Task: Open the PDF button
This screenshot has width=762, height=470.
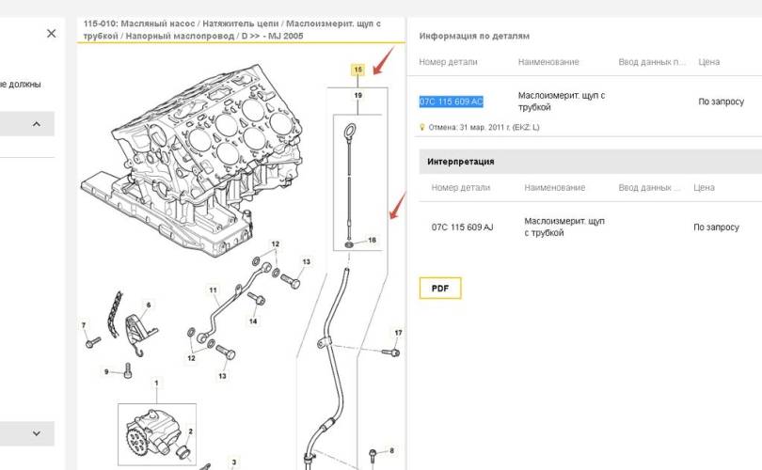Action: [439, 288]
